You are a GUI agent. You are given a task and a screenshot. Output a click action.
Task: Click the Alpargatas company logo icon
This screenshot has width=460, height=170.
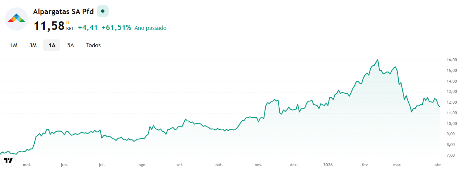click(x=16, y=18)
